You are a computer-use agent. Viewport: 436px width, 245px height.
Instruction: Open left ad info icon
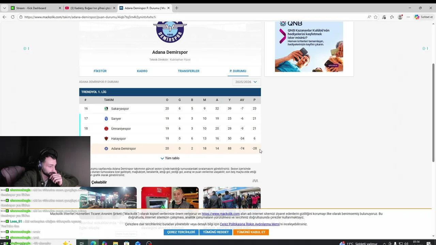(x=25, y=49)
